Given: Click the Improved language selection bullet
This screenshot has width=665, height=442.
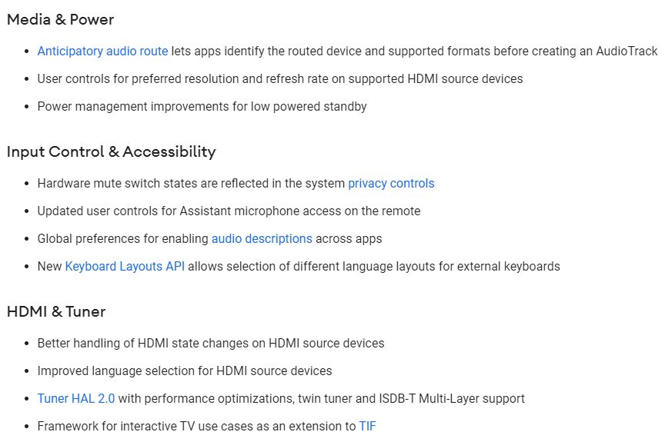Looking at the screenshot, I should point(185,371).
